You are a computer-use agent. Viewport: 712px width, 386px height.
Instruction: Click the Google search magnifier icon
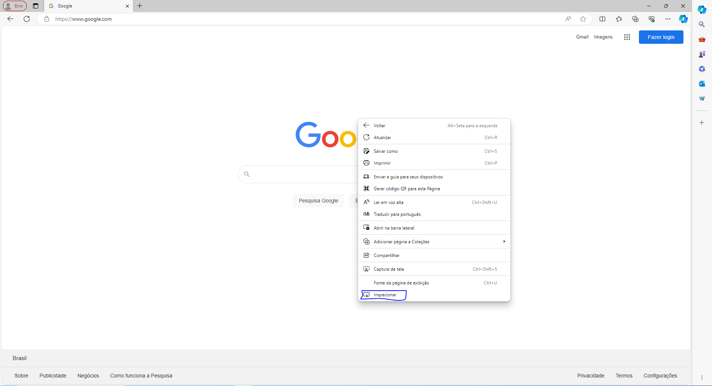coord(247,174)
